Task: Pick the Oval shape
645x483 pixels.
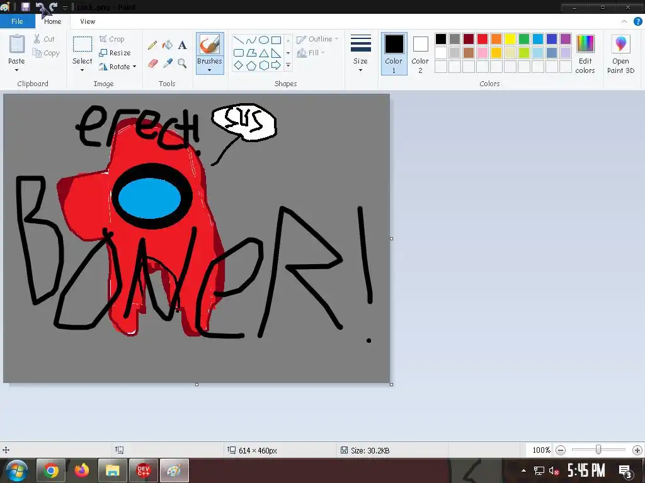Action: [264, 40]
